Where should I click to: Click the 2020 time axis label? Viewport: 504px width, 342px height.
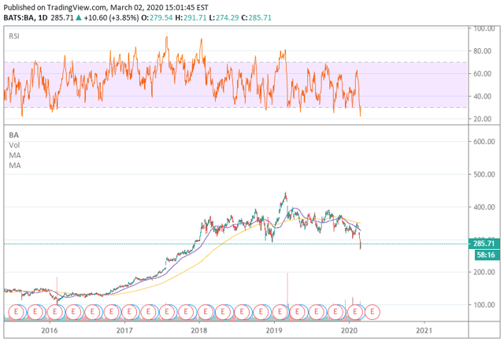(x=349, y=330)
